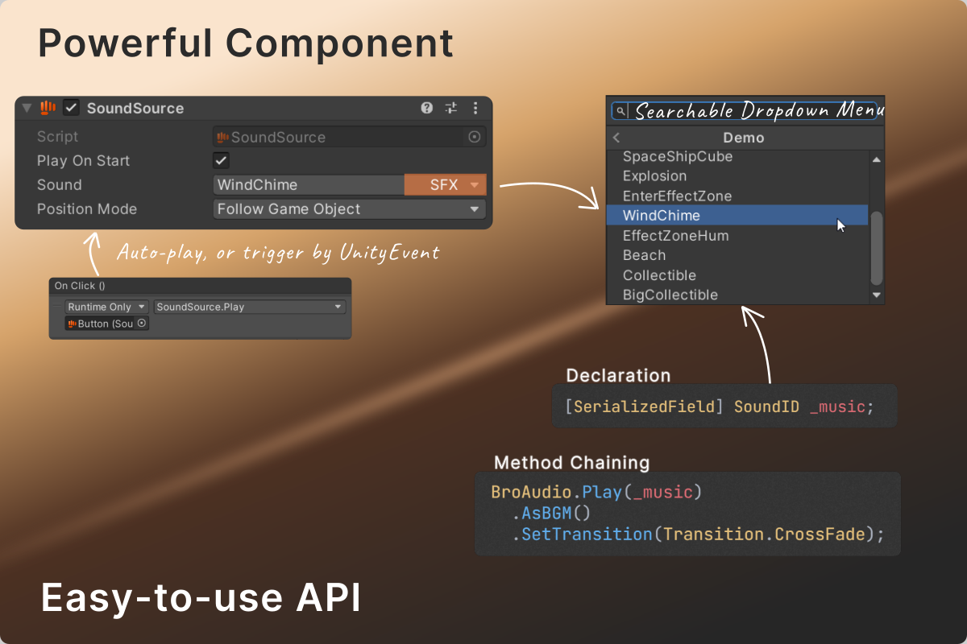The width and height of the screenshot is (967, 644).
Task: Click the Sound property label
Action: click(x=60, y=185)
